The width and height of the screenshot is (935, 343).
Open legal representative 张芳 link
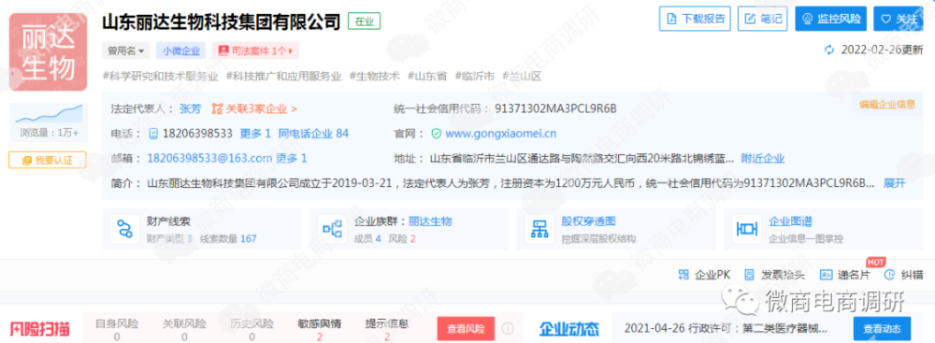(190, 108)
